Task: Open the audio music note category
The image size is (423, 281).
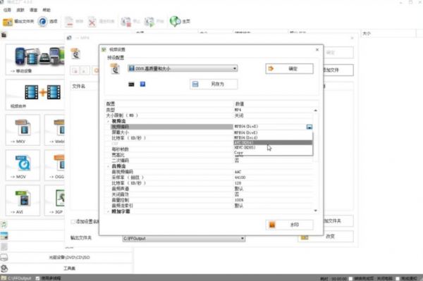Action: click(x=4, y=225)
